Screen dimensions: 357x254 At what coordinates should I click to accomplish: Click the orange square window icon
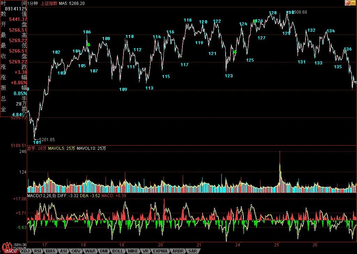[x=354, y=3]
